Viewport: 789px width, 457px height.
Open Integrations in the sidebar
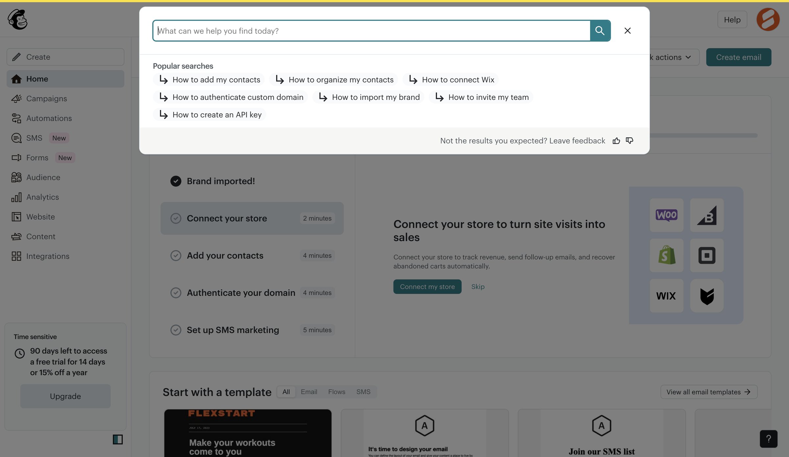coord(65,256)
